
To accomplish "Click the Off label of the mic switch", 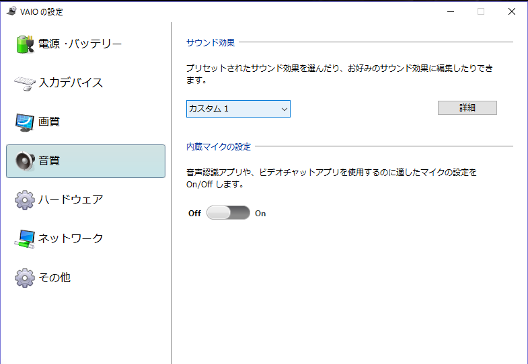I will [194, 214].
